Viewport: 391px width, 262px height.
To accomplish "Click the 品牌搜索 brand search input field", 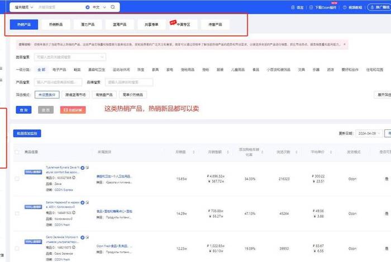I will tap(129, 82).
